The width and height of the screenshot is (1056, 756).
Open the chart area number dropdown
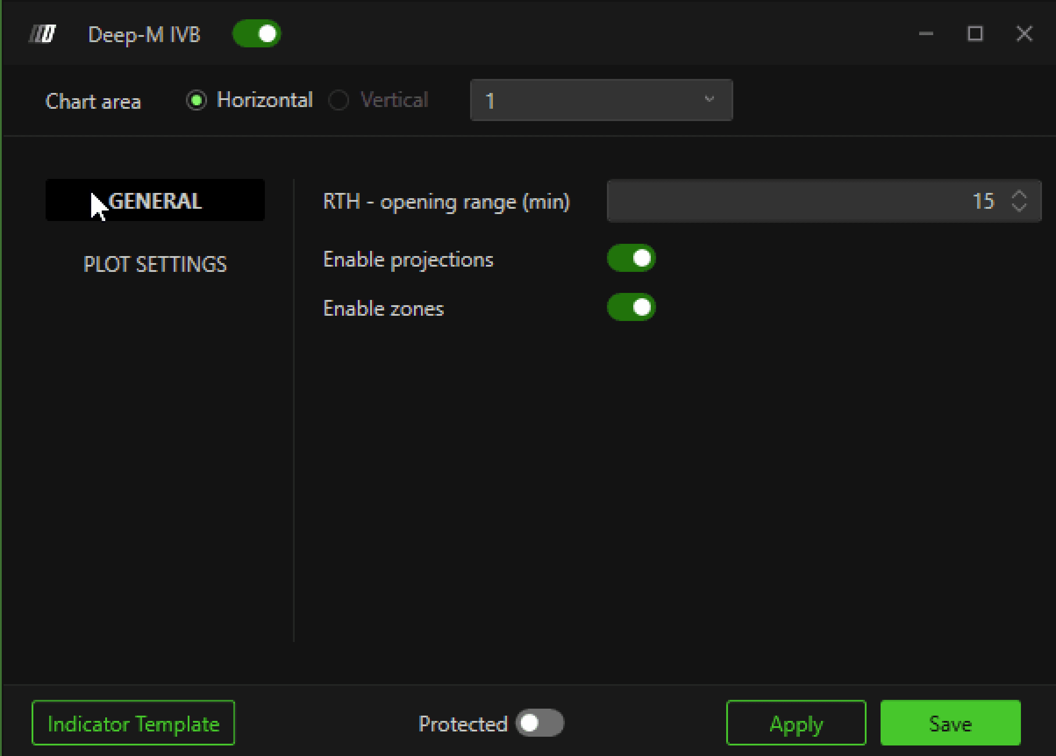pos(600,100)
